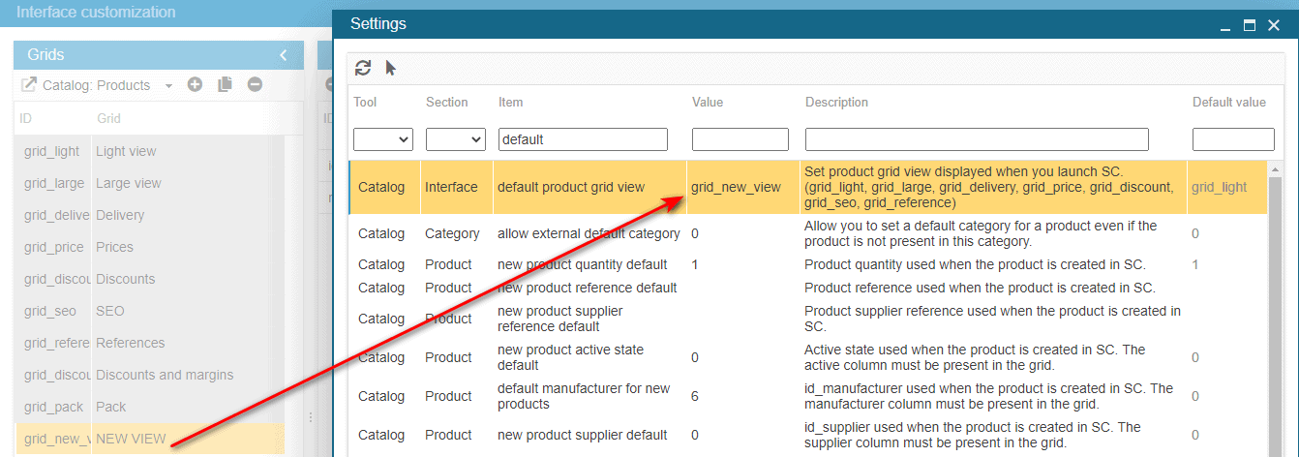This screenshot has width=1299, height=457.
Task: Maximize the Settings window
Action: pos(1250,25)
